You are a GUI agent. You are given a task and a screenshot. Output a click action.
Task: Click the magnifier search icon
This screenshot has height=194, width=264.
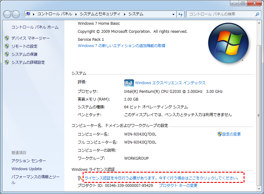[x=257, y=14]
